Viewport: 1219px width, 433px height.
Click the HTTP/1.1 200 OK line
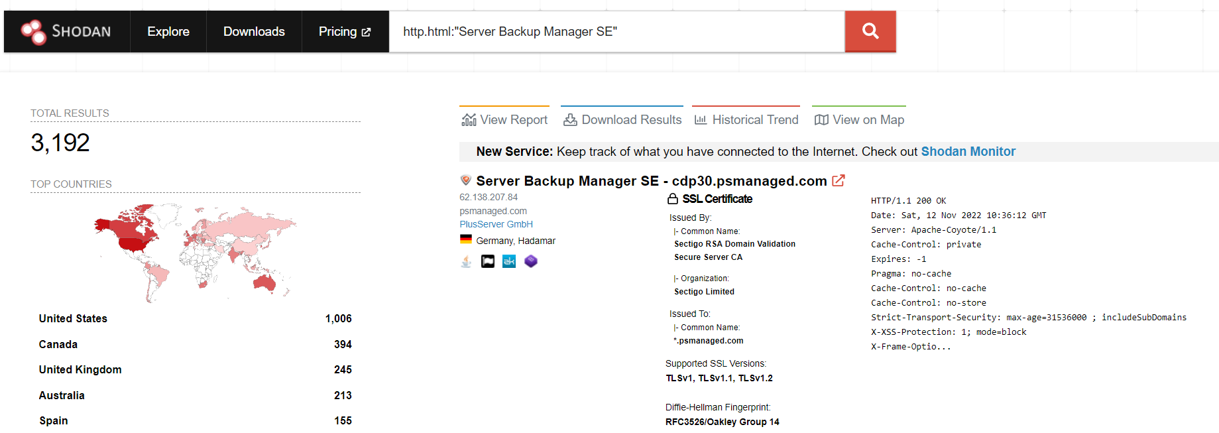908,201
